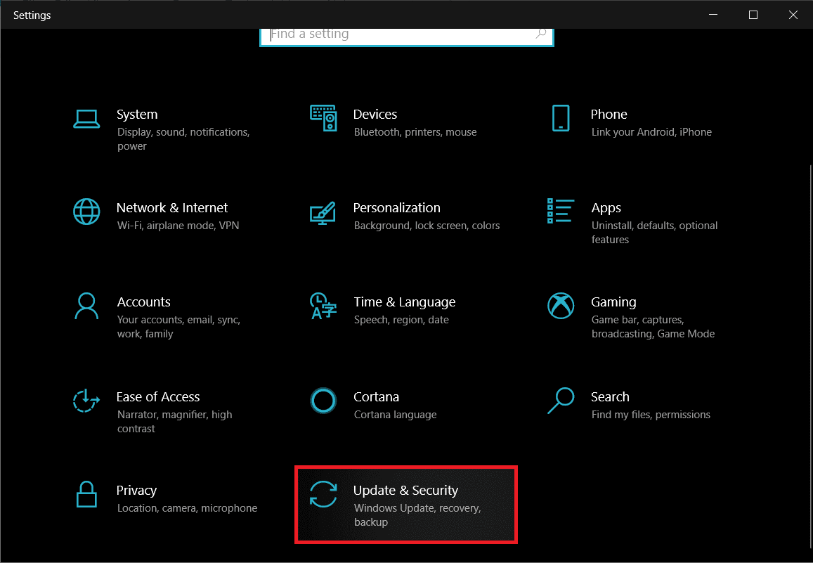Click the Personalization paintbrush icon

pos(323,213)
